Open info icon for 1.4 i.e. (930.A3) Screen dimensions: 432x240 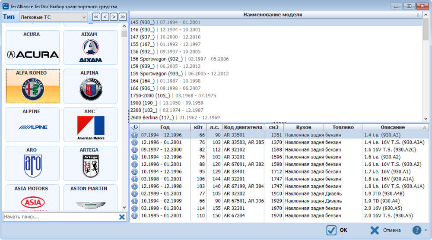[x=134, y=135]
